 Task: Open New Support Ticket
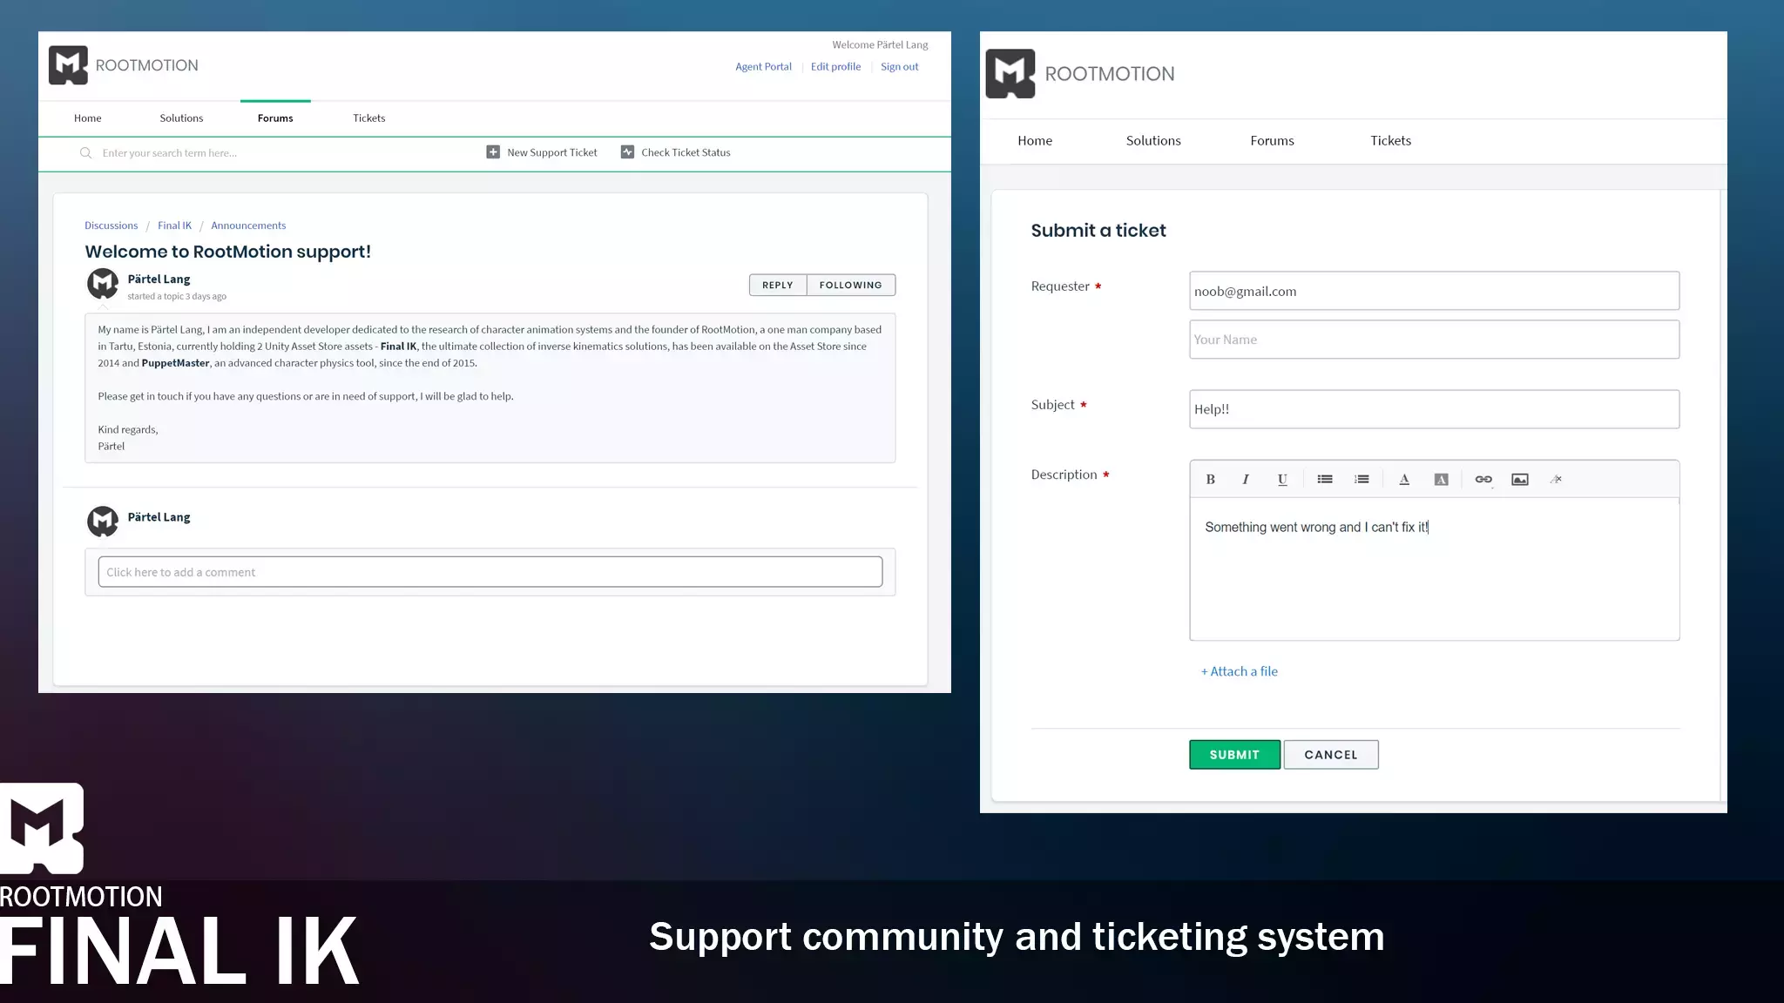click(x=542, y=152)
